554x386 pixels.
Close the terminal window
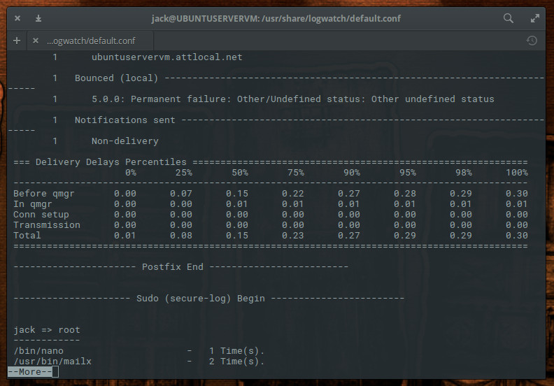click(x=17, y=18)
